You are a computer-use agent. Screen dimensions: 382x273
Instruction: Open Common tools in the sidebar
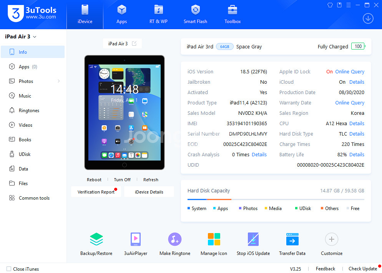click(x=33, y=198)
